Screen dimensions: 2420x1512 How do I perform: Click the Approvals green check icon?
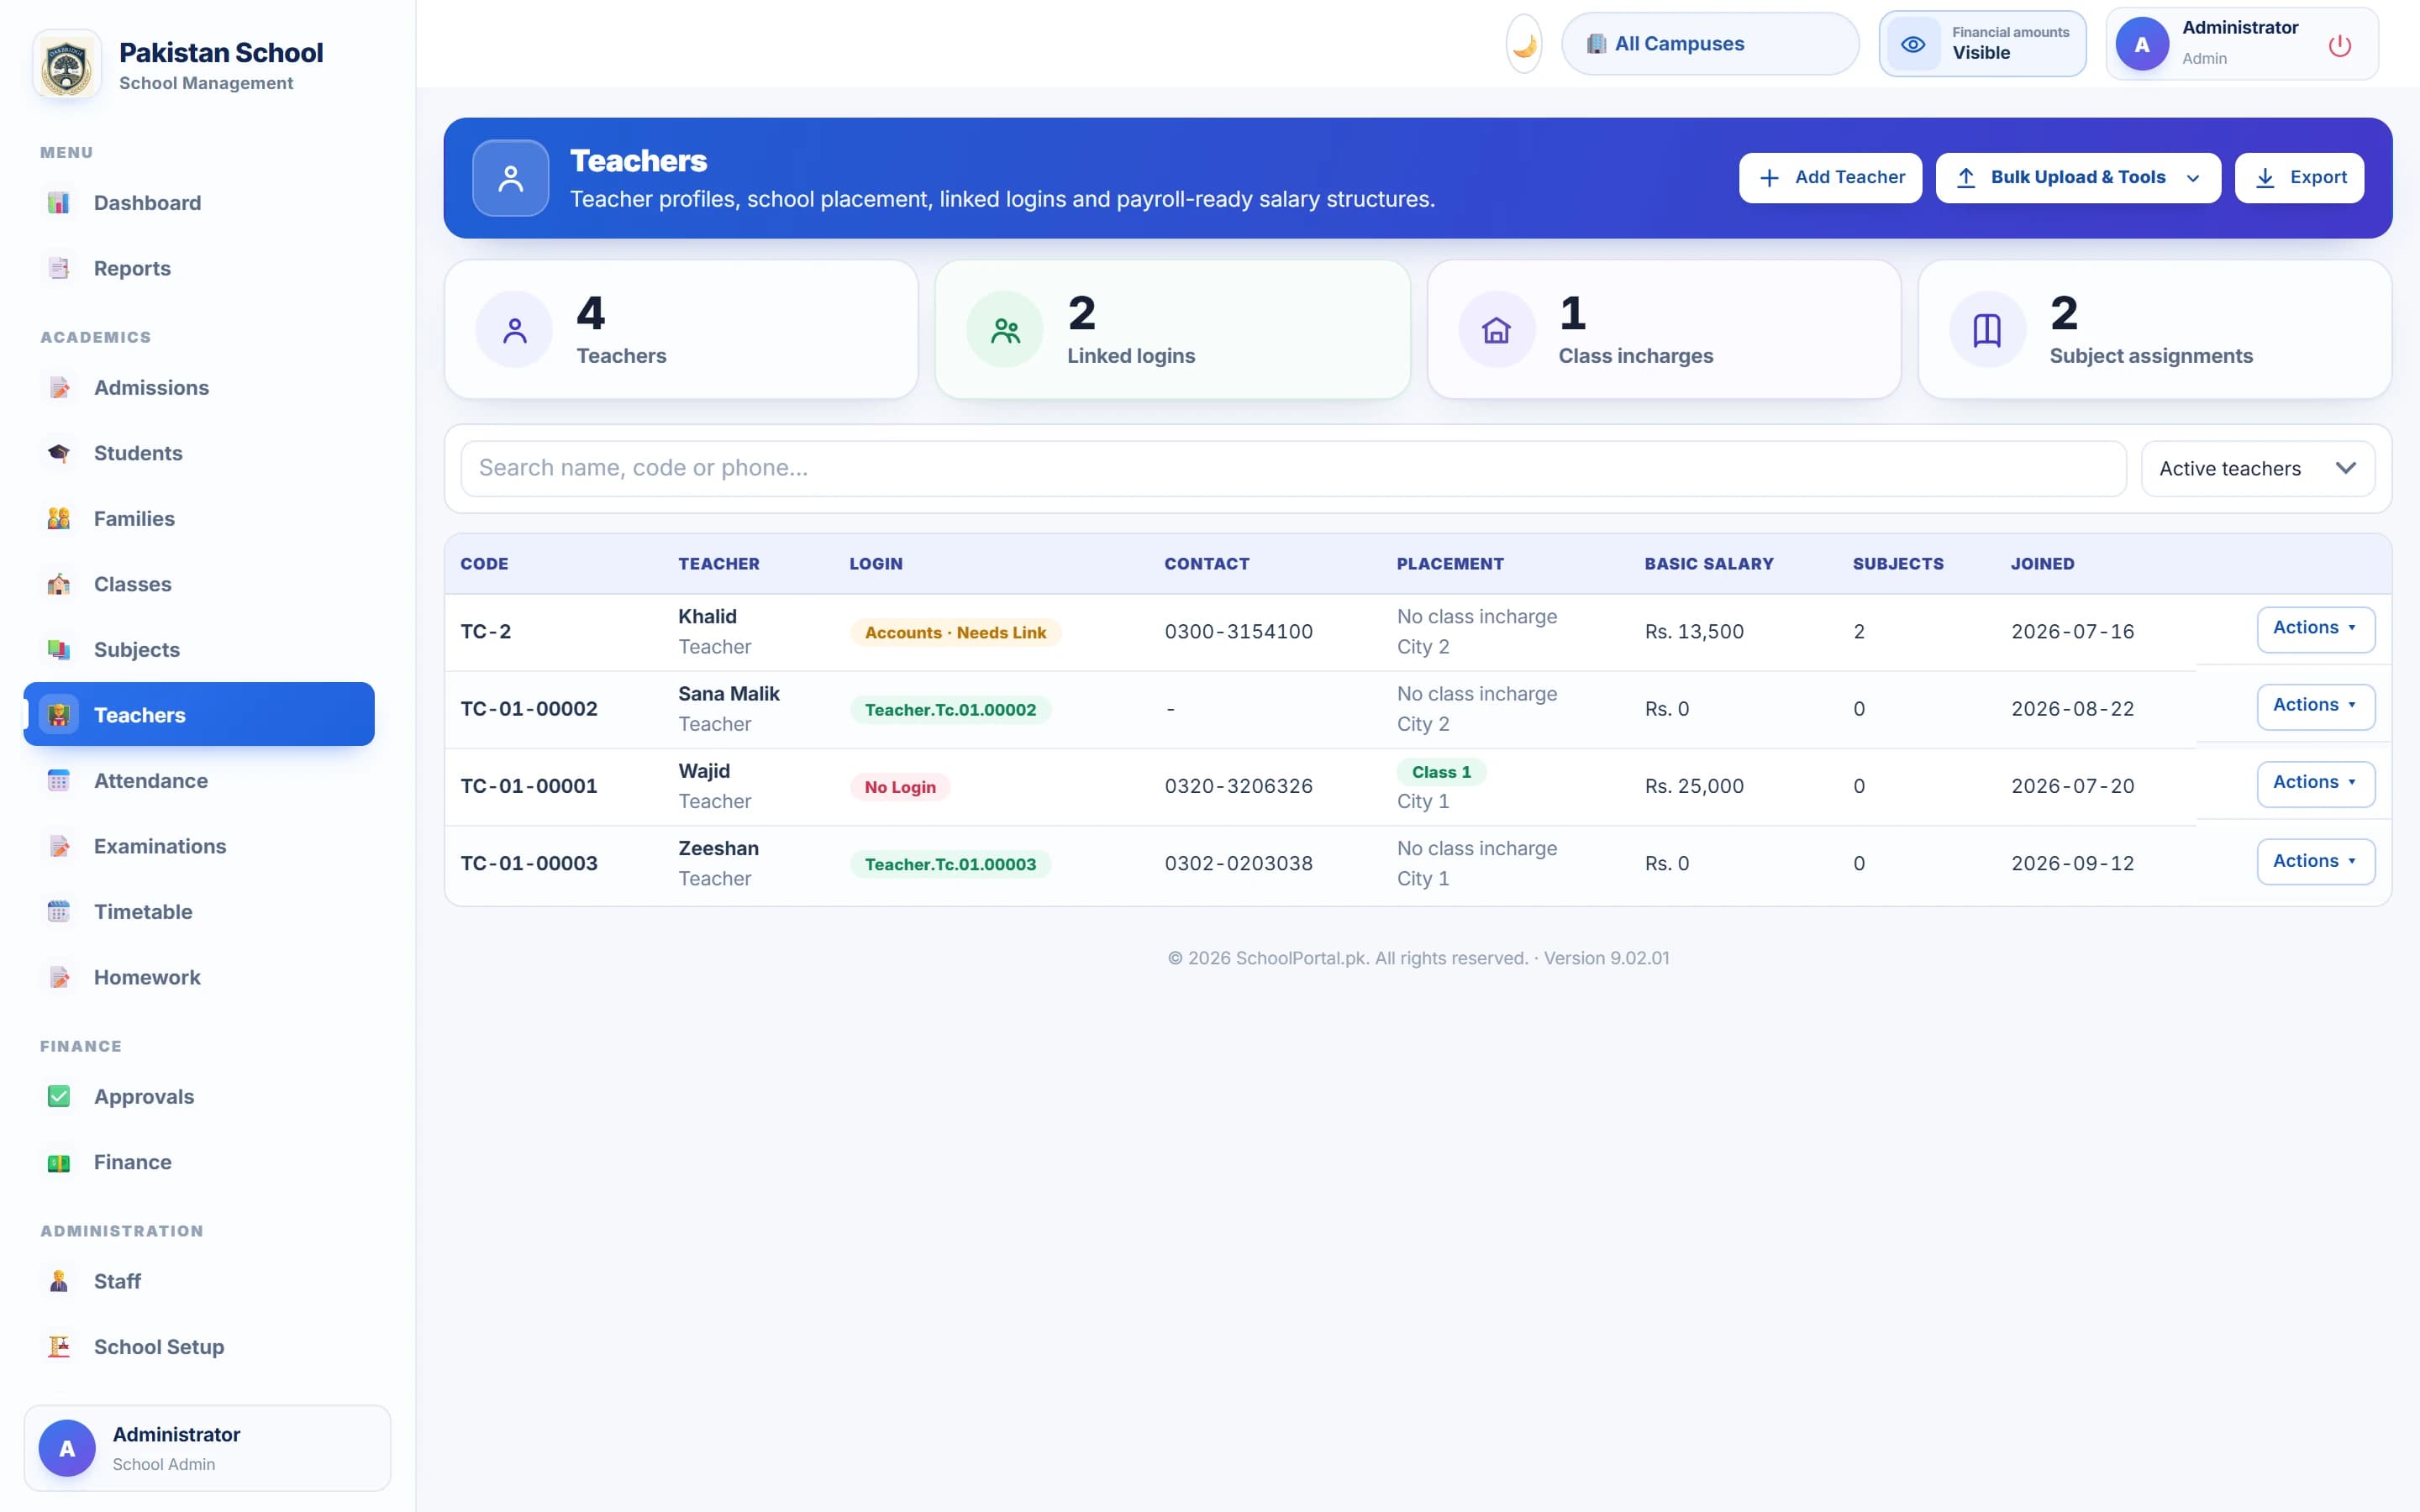click(x=59, y=1096)
